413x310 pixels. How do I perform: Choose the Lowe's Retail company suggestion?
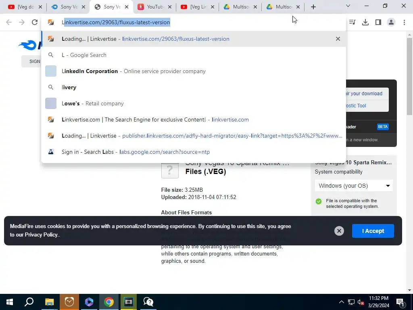[x=194, y=103]
